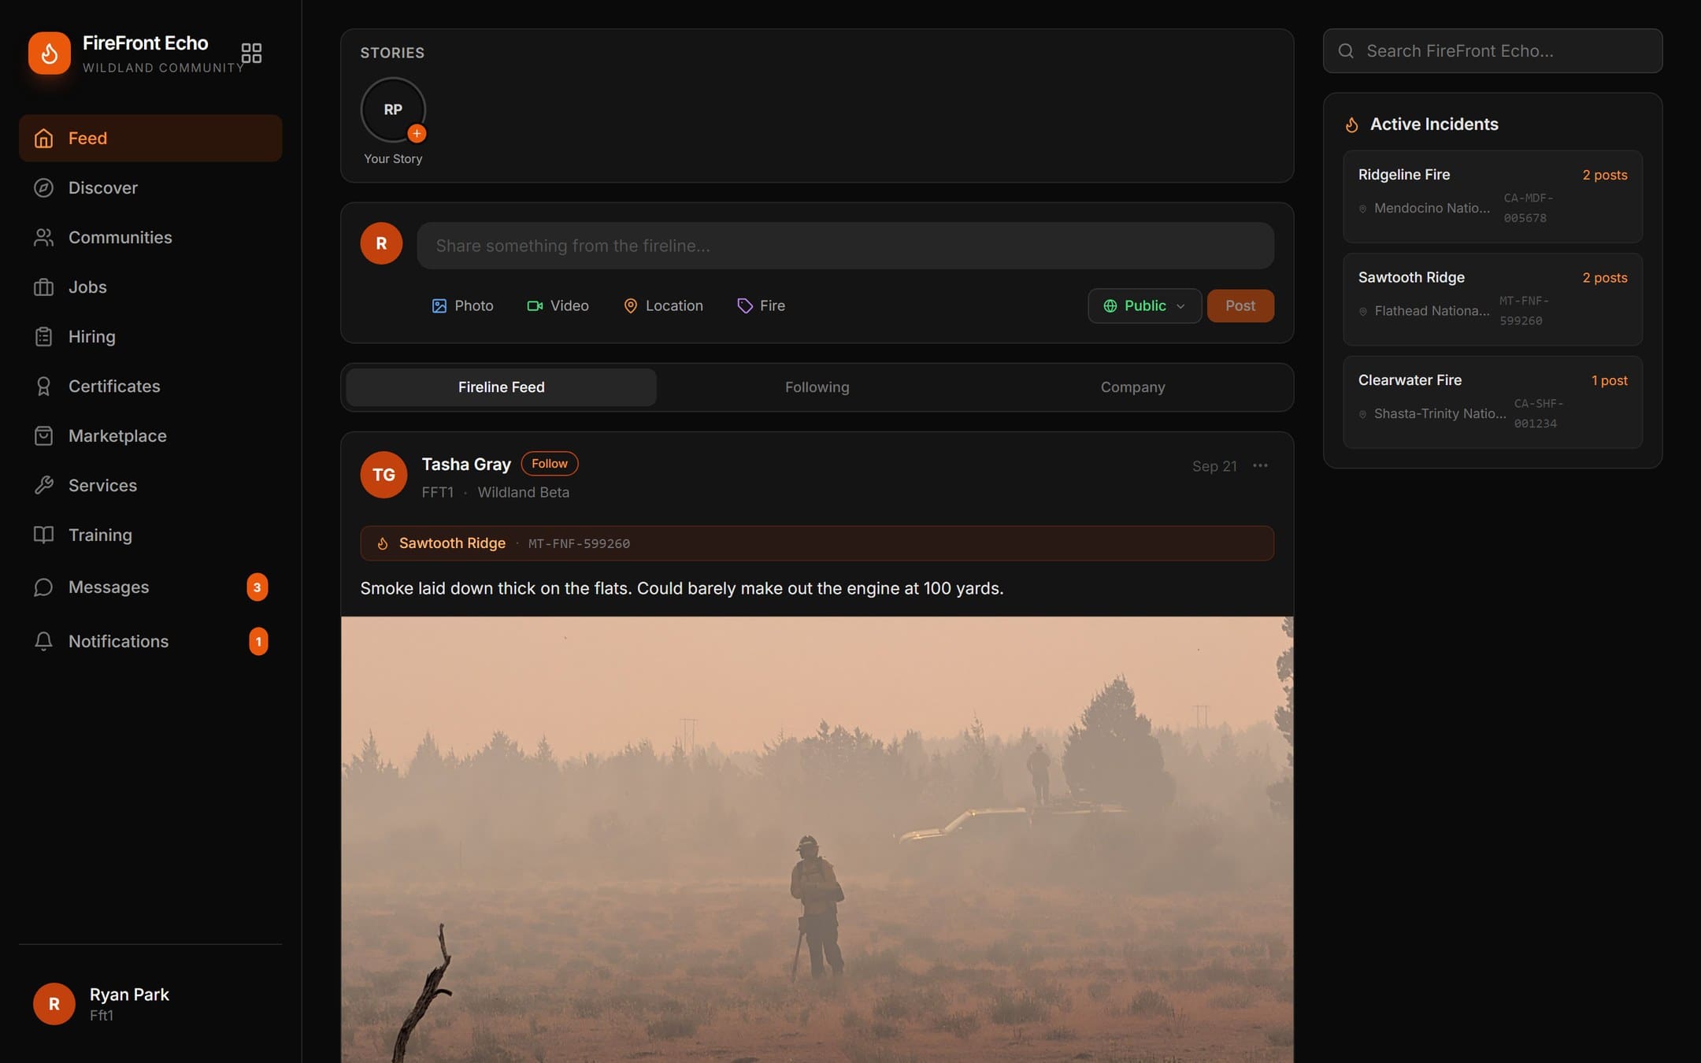Click the Share something from the fireline field
Viewport: 1701px width, 1063px height.
(x=845, y=246)
